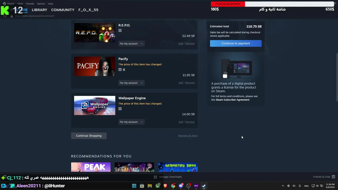The image size is (338, 190).
Task: Click Add link for Pacify
Action: point(181,83)
